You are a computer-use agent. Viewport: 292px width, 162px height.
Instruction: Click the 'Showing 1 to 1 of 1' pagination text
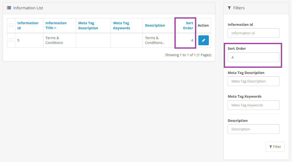pyautogui.click(x=188, y=55)
